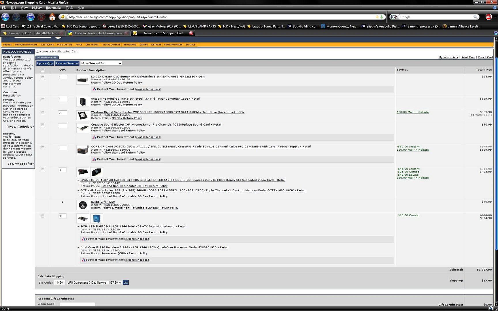Click the GO shipping calculate button
The height and width of the screenshot is (311, 498).
[126, 283]
